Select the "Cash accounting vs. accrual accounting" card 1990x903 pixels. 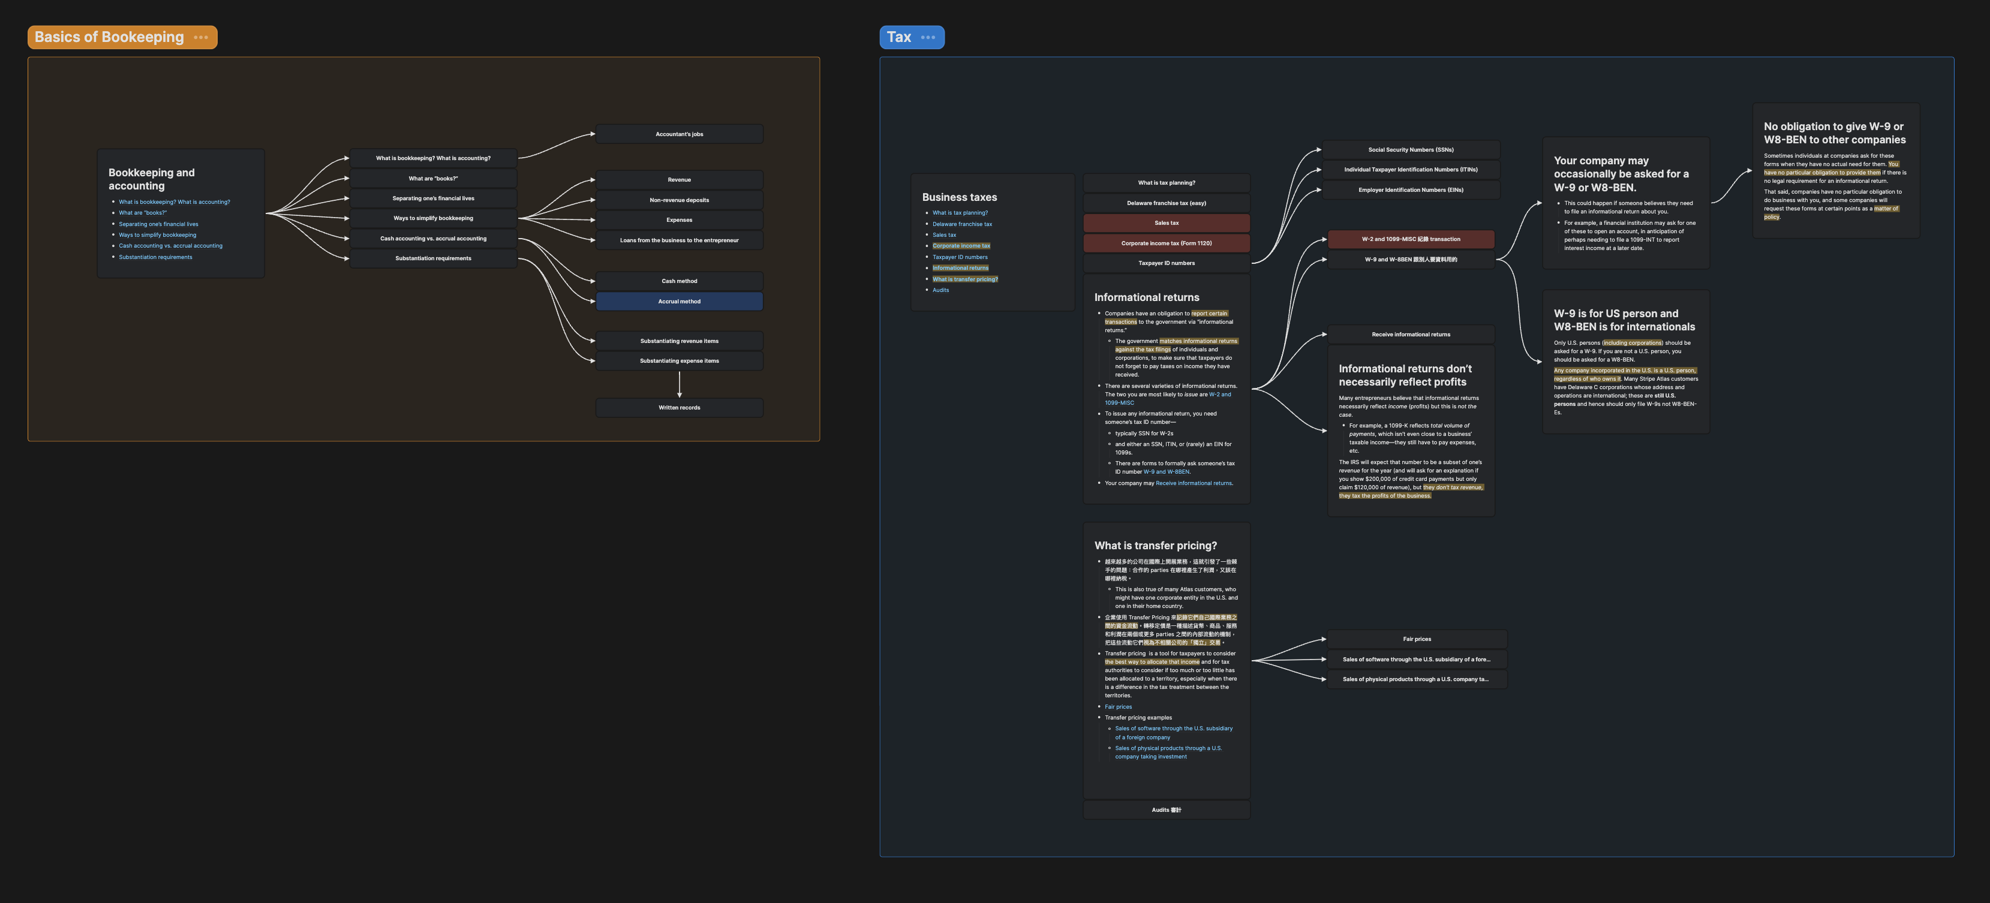(434, 239)
